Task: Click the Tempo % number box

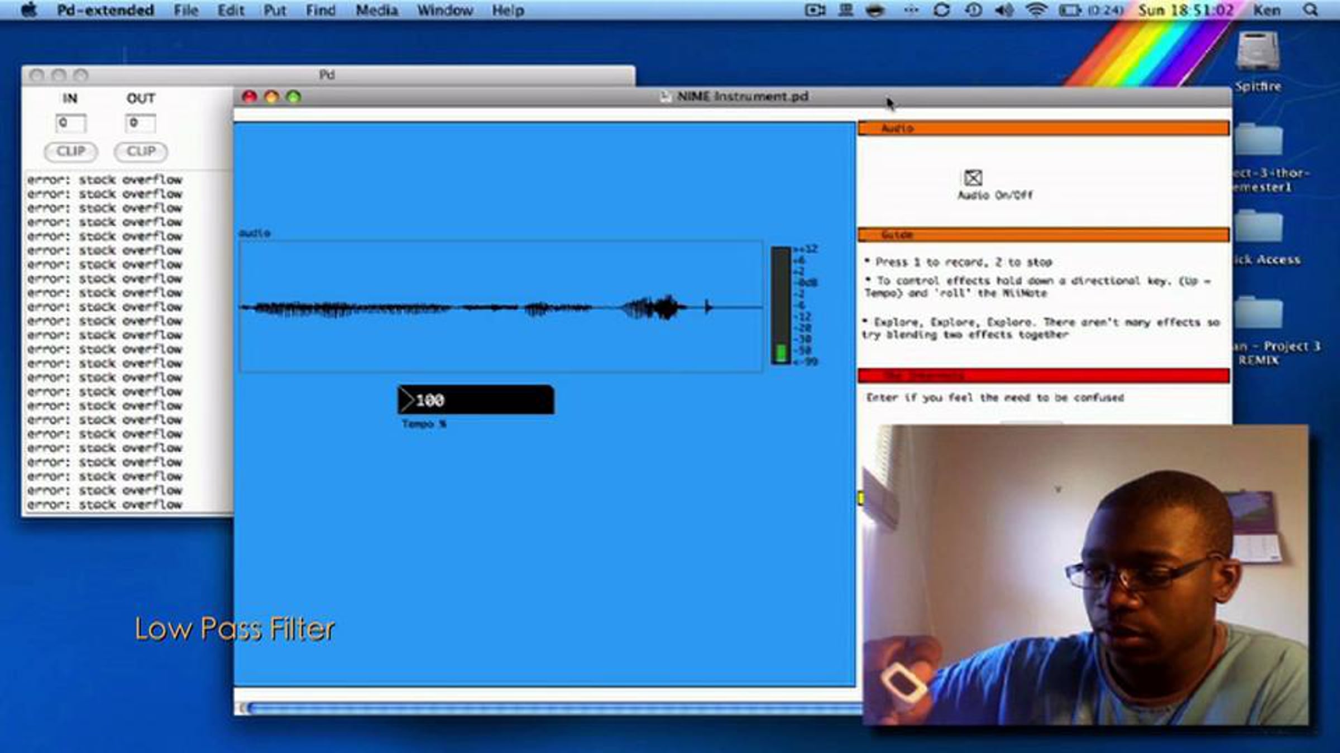Action: (x=476, y=400)
